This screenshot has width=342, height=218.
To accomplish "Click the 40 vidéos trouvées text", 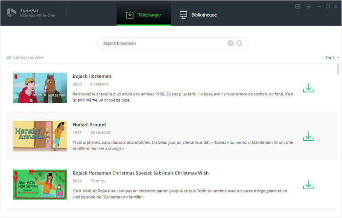I will (x=25, y=57).
